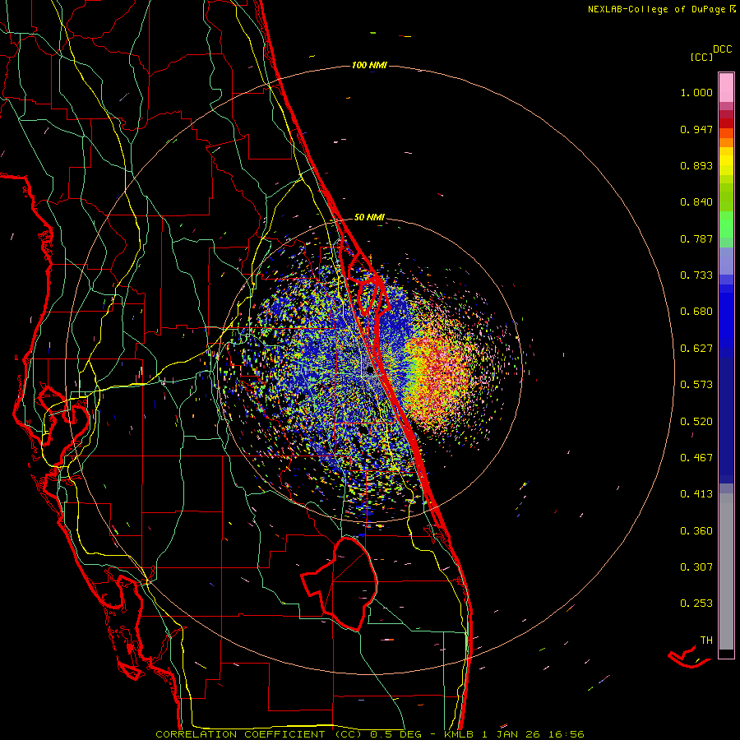Click the 0.467 scale value
This screenshot has width=740, height=740.
(x=696, y=458)
